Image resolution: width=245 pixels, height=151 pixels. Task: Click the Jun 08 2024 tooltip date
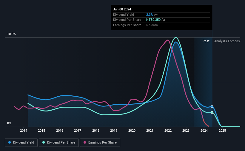point(122,9)
